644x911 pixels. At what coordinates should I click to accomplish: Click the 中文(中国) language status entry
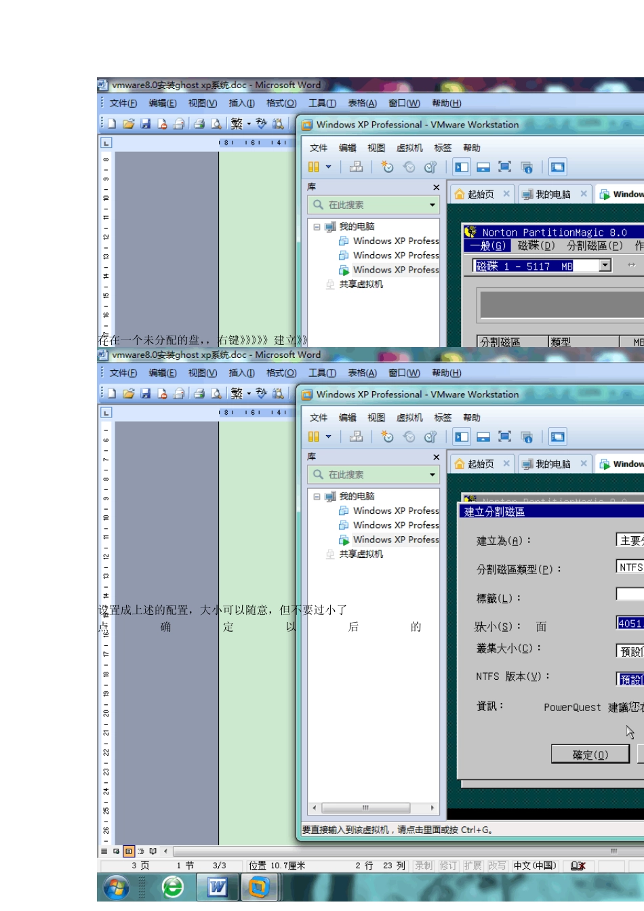(535, 866)
